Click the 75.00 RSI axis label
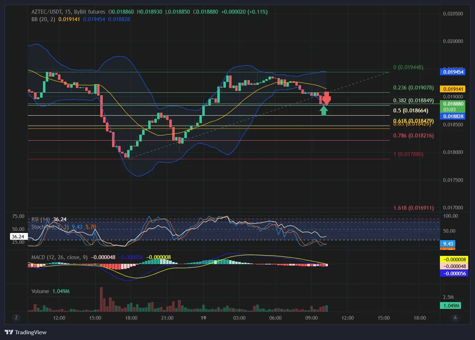 tap(18, 216)
